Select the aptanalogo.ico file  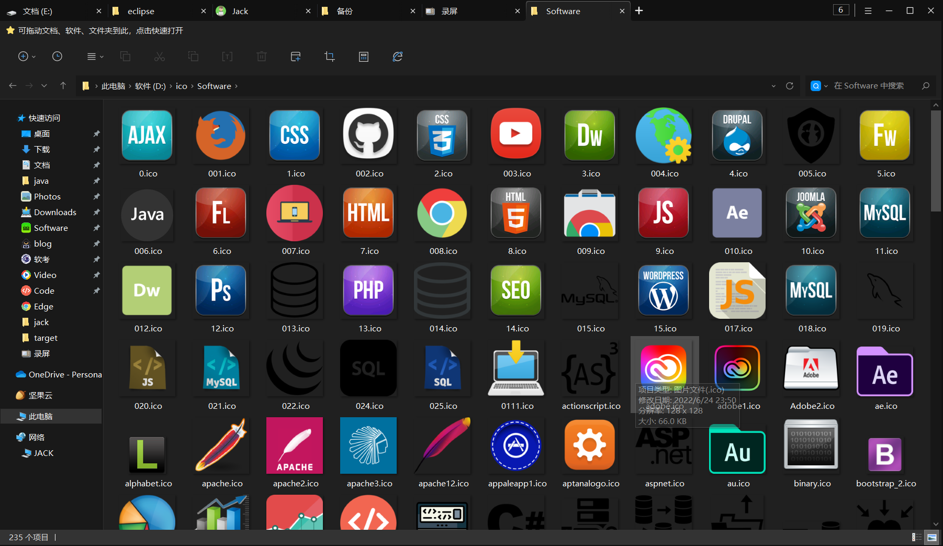590,453
